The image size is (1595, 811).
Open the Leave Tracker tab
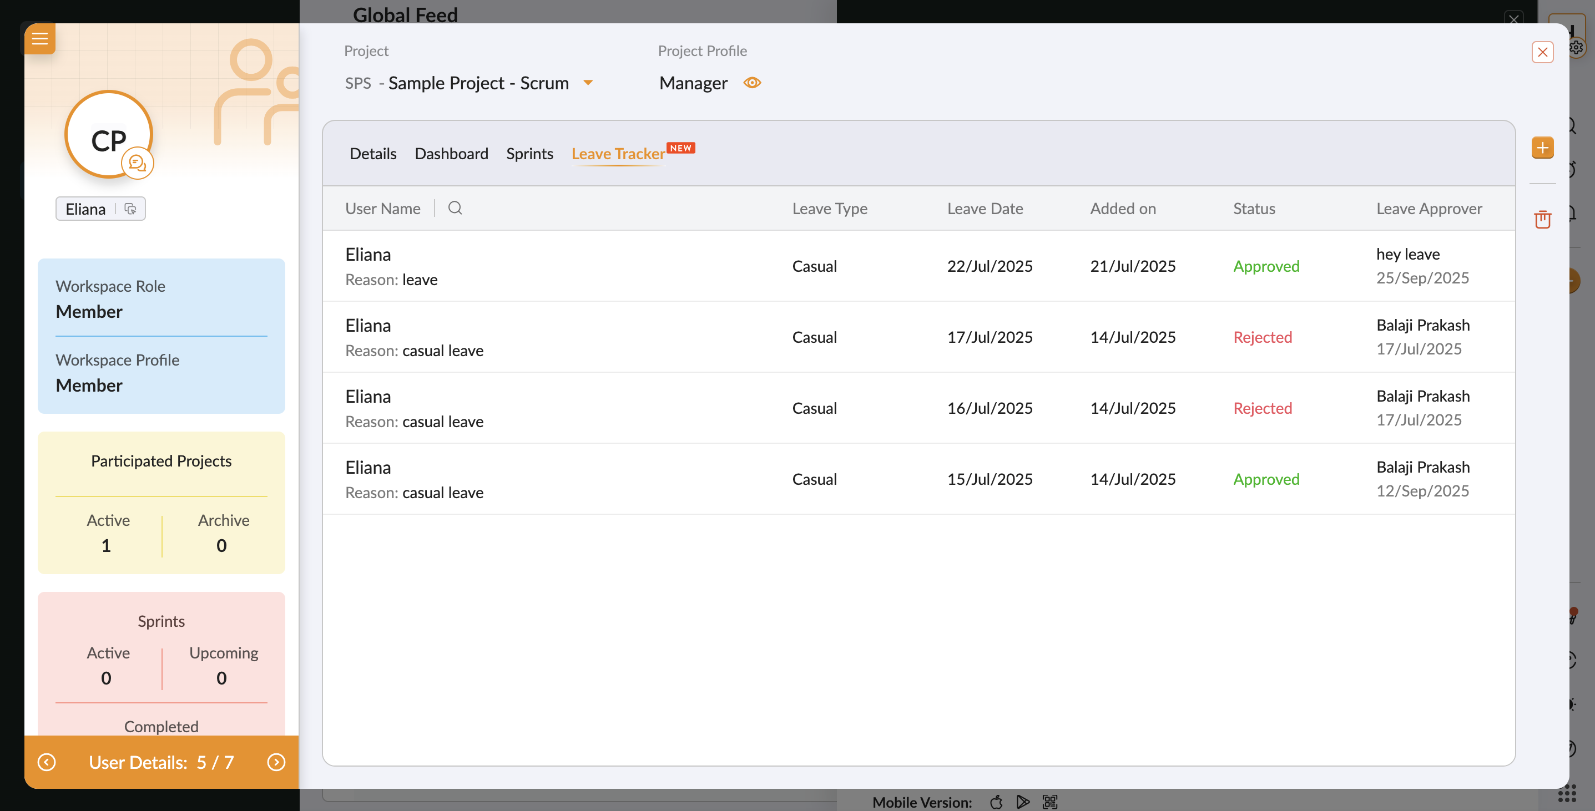click(x=618, y=154)
